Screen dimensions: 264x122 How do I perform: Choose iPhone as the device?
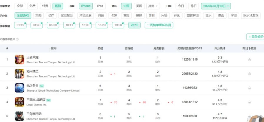[86, 6]
